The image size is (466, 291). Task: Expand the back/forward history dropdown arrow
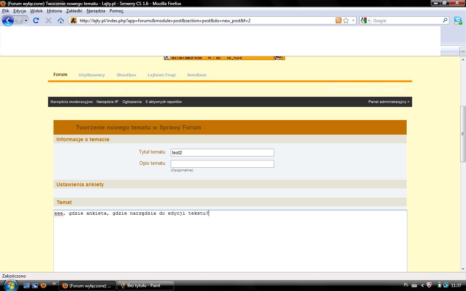click(26, 21)
